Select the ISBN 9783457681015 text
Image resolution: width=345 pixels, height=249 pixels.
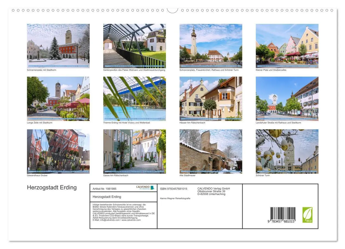point(174,189)
